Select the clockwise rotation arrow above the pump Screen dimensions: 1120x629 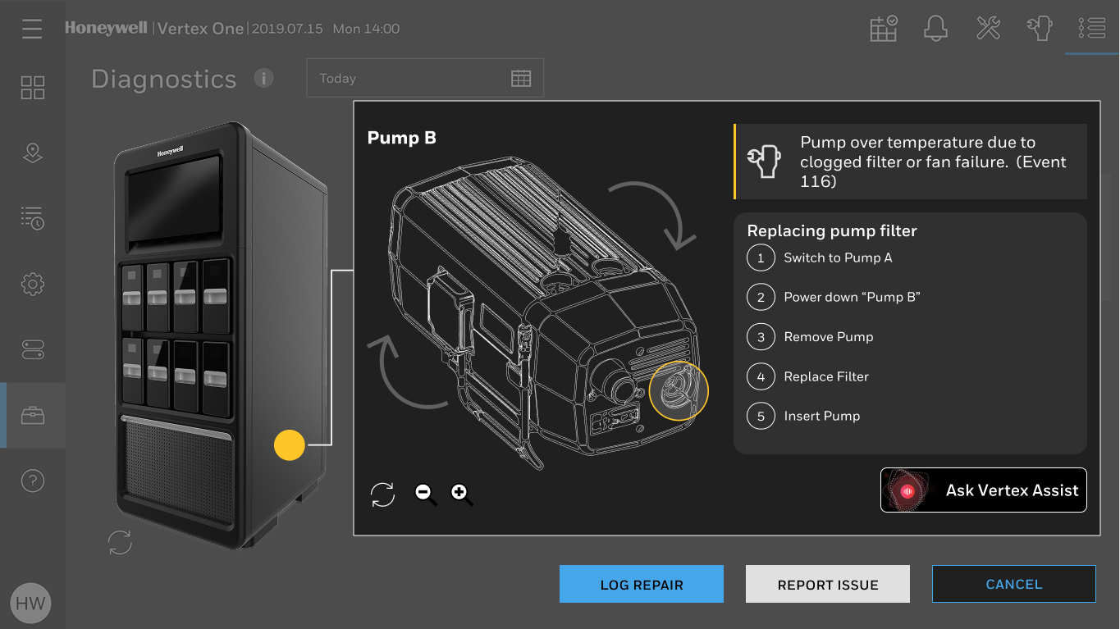[x=654, y=215]
